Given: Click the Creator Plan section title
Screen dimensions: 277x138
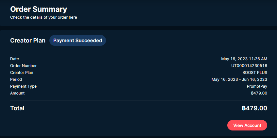Looking at the screenshot, I should 28,41.
